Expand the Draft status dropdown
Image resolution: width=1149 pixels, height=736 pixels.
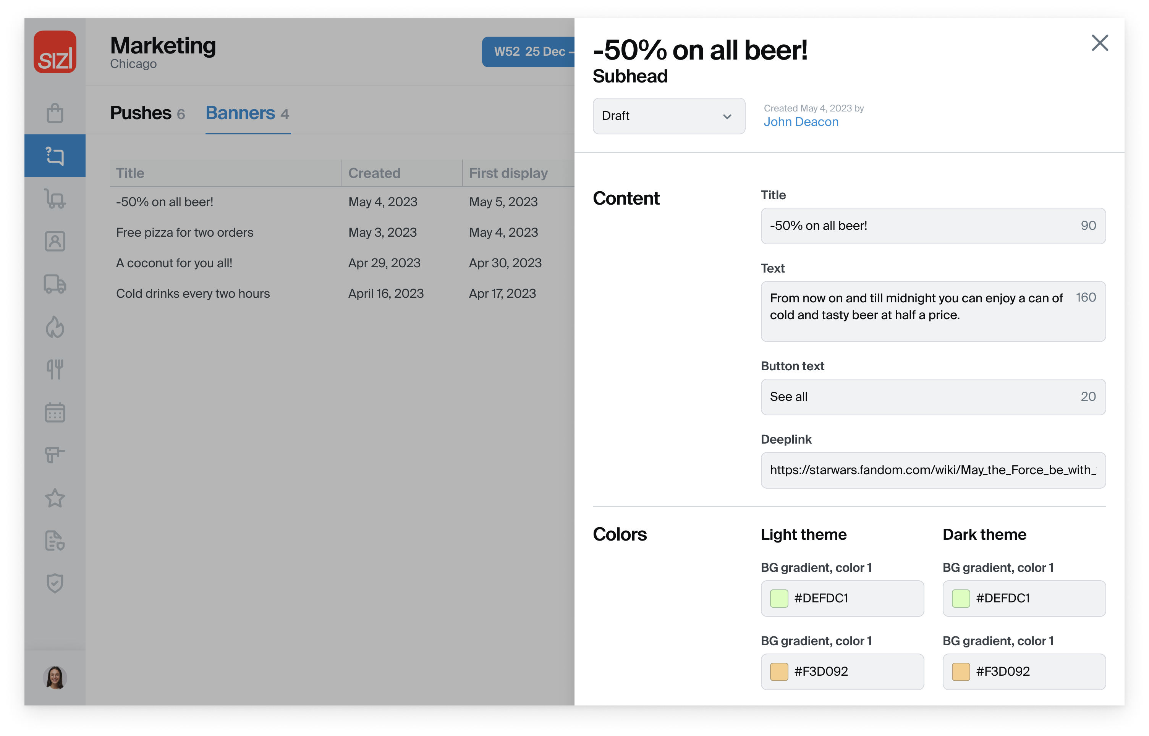pos(668,116)
